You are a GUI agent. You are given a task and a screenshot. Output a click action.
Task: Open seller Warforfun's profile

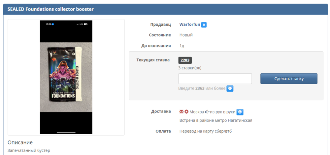pyautogui.click(x=190, y=25)
